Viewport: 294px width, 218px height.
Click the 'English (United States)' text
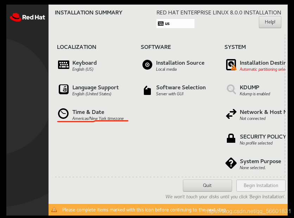click(x=92, y=94)
